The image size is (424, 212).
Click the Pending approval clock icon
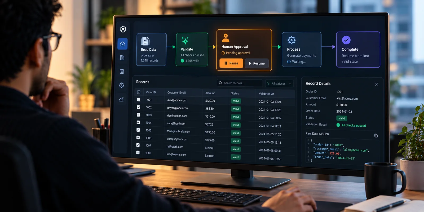tap(223, 53)
